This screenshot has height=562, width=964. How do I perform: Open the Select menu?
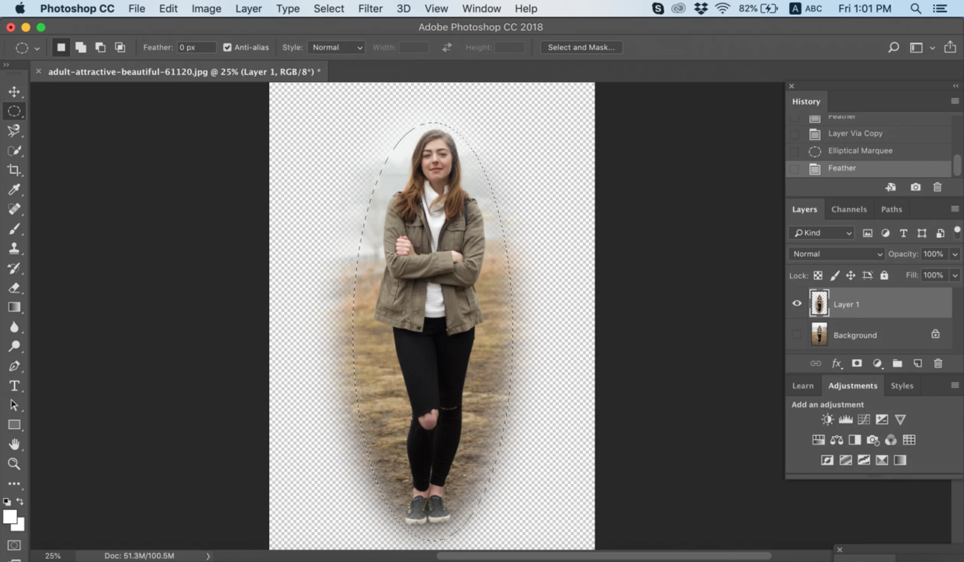328,9
